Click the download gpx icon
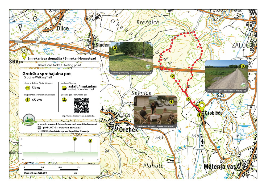The height and width of the screenshot is (188, 266). 64,100
